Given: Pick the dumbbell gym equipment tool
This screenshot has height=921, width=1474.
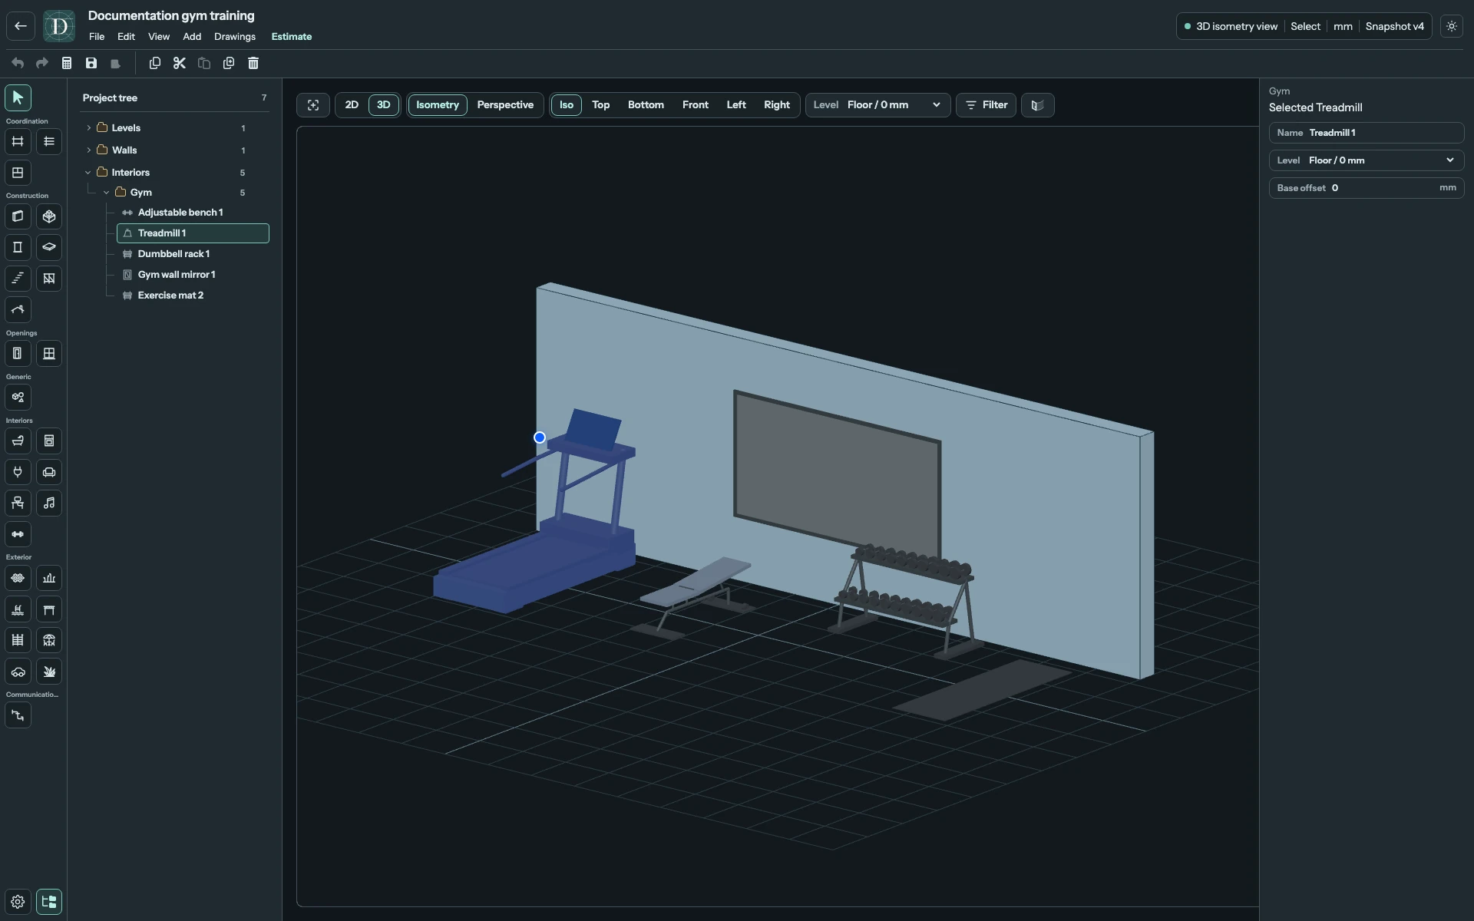Looking at the screenshot, I should (x=18, y=534).
